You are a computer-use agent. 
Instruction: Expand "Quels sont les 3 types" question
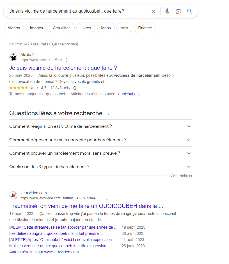(x=189, y=167)
